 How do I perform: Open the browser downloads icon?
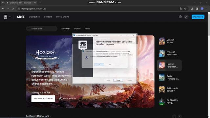192,9
